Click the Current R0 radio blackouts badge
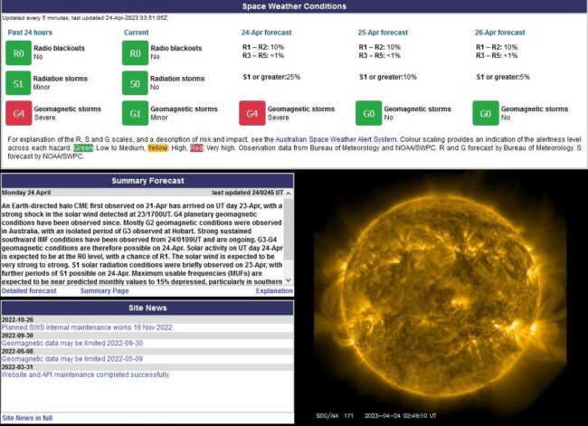 pos(135,53)
